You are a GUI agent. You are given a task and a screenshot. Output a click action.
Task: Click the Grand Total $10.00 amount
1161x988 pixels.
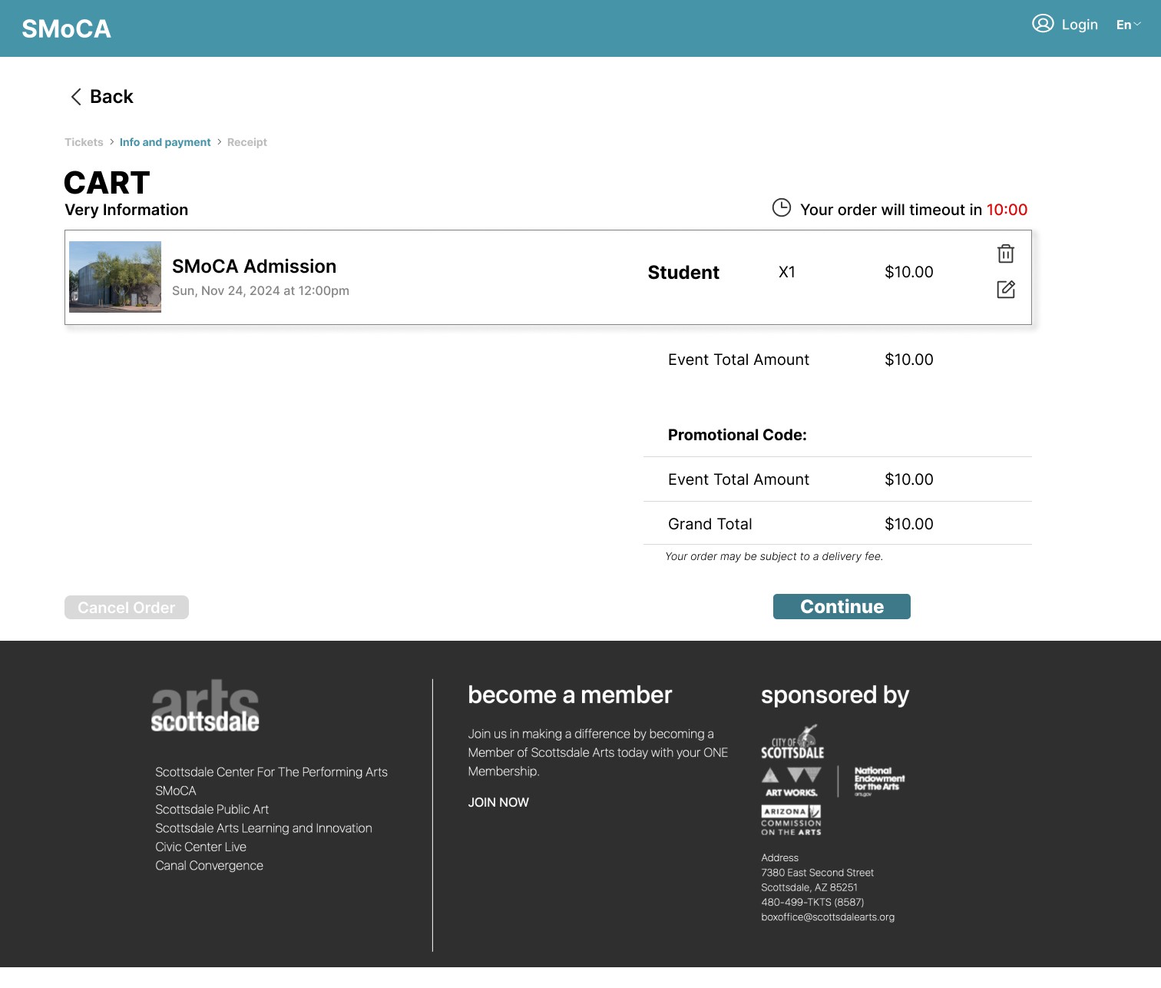point(909,524)
